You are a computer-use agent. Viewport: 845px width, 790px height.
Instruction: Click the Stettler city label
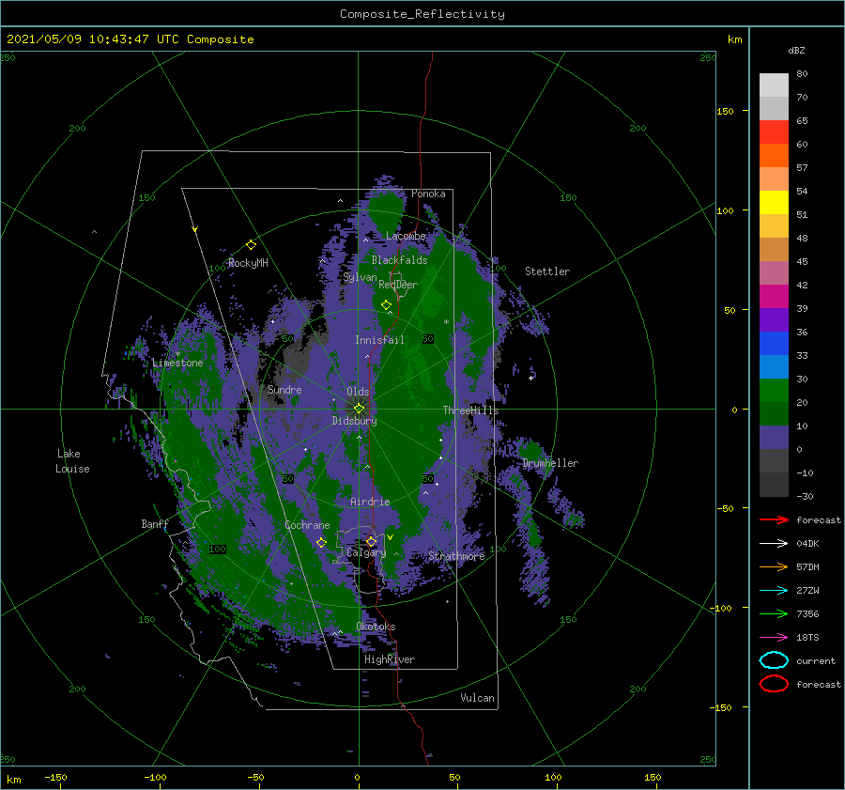[547, 271]
